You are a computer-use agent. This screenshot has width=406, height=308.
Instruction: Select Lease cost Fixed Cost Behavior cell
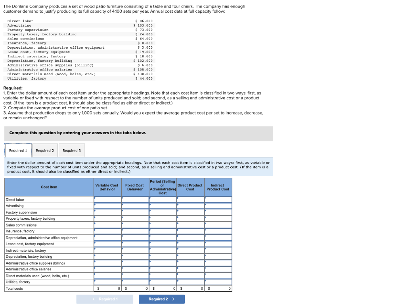pyautogui.click(x=135, y=244)
